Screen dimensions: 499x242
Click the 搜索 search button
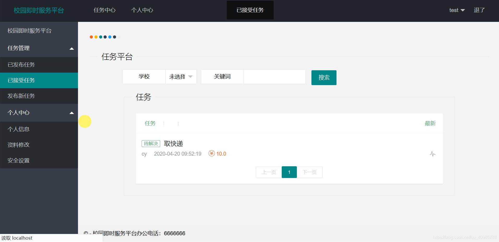point(324,78)
